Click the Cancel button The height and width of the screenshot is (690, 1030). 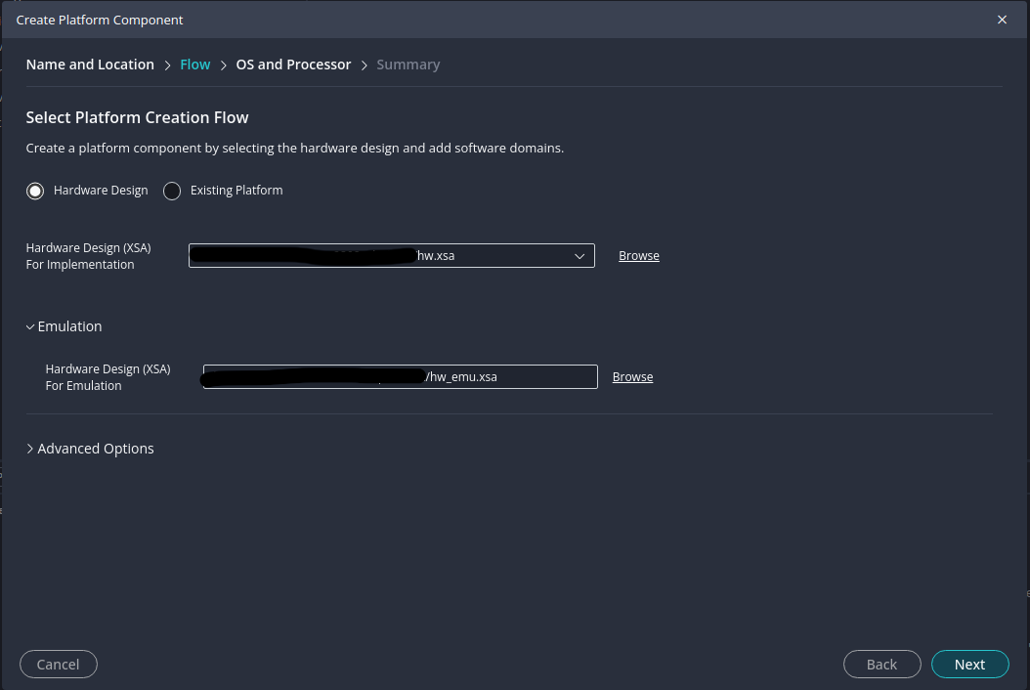click(58, 665)
